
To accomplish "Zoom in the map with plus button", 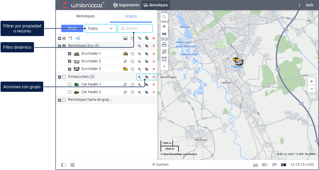I will 311,81.
